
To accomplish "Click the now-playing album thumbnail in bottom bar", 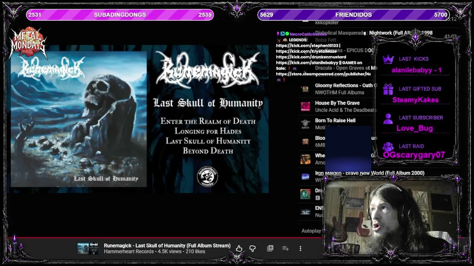I will [x=88, y=248].
